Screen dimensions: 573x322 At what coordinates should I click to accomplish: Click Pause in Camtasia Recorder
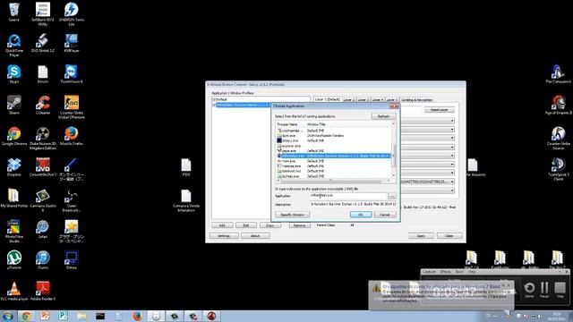tap(544, 290)
